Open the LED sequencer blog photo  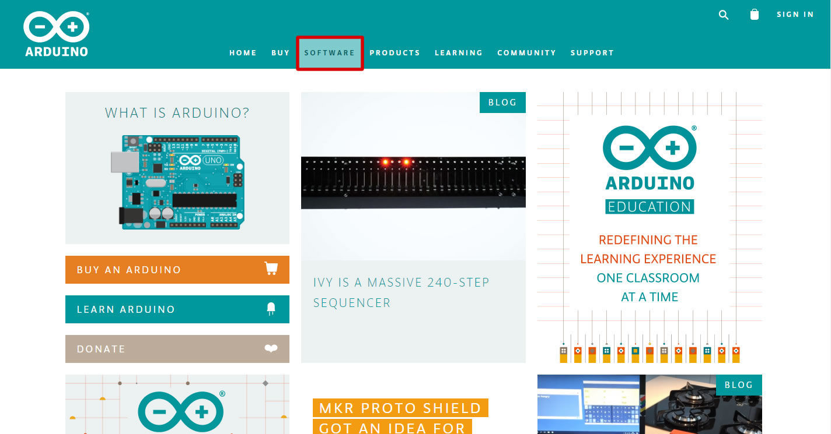413,176
